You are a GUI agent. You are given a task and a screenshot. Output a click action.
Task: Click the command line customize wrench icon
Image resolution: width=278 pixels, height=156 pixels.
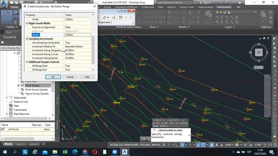point(149,139)
